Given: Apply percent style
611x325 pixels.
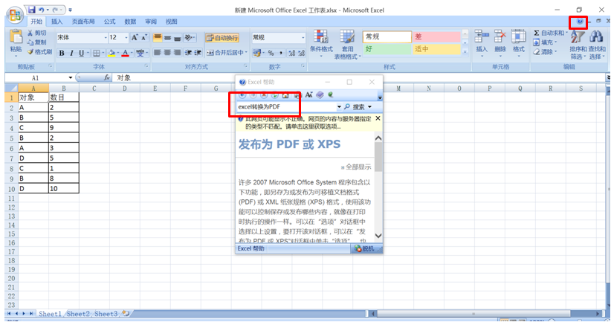Looking at the screenshot, I should coord(271,53).
